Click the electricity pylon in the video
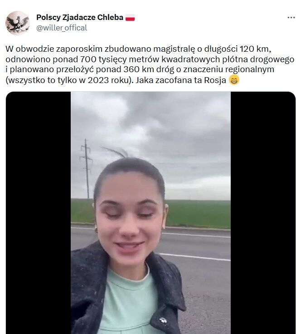296x334 pixels. coord(86,168)
